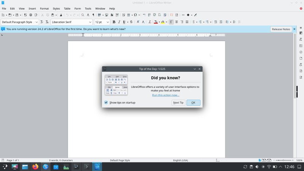This screenshot has height=171, width=304.
Task: Follow the 'Run this action now...' link
Action: point(166,95)
